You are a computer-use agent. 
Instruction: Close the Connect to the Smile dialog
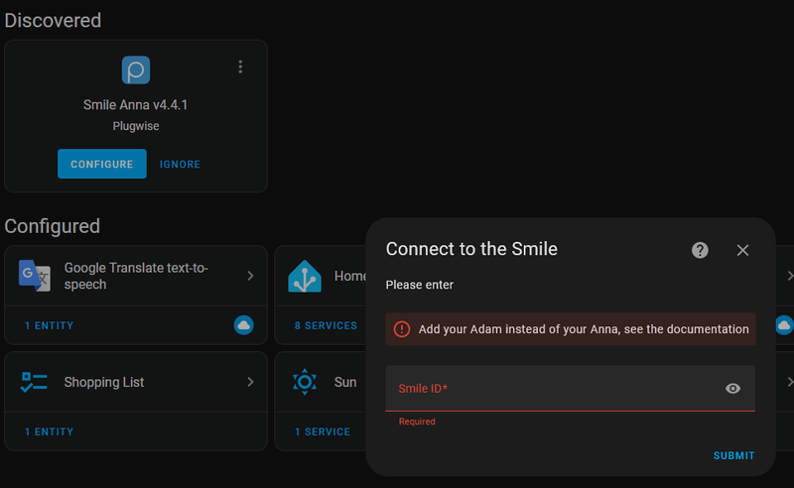(742, 250)
